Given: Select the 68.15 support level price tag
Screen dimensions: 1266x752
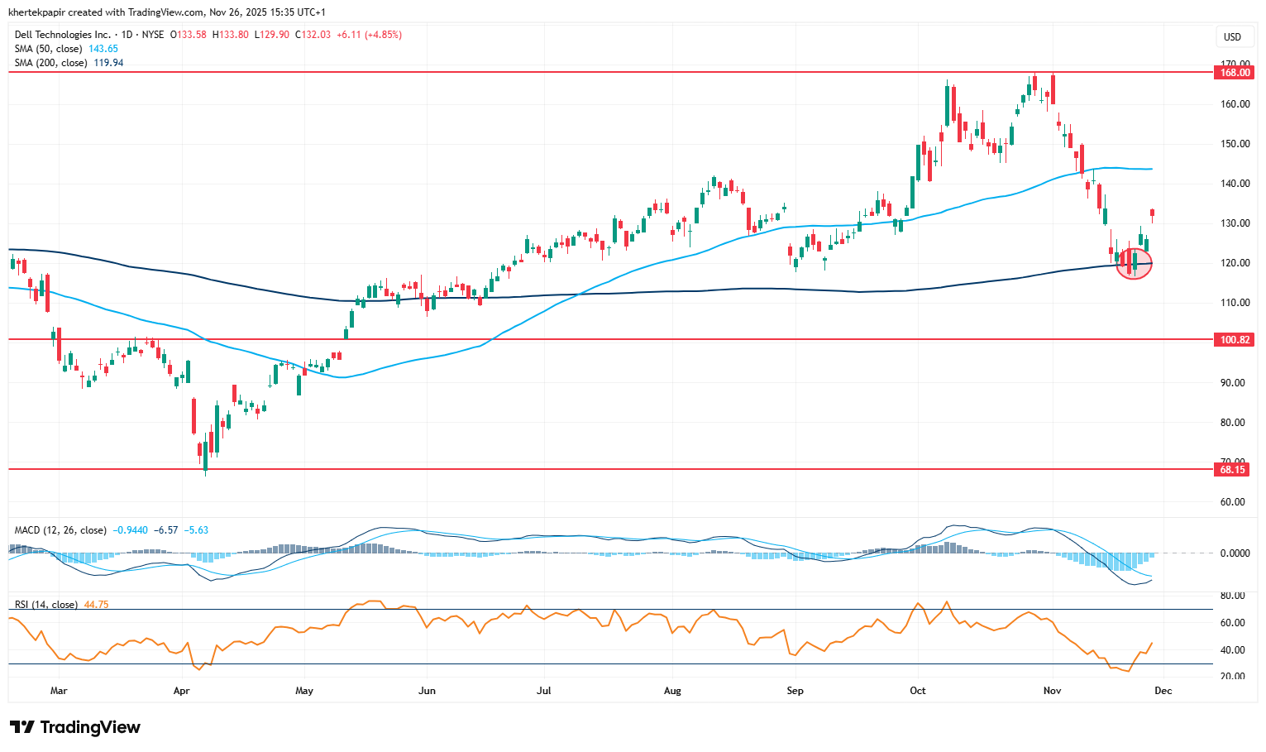Looking at the screenshot, I should coord(1235,470).
